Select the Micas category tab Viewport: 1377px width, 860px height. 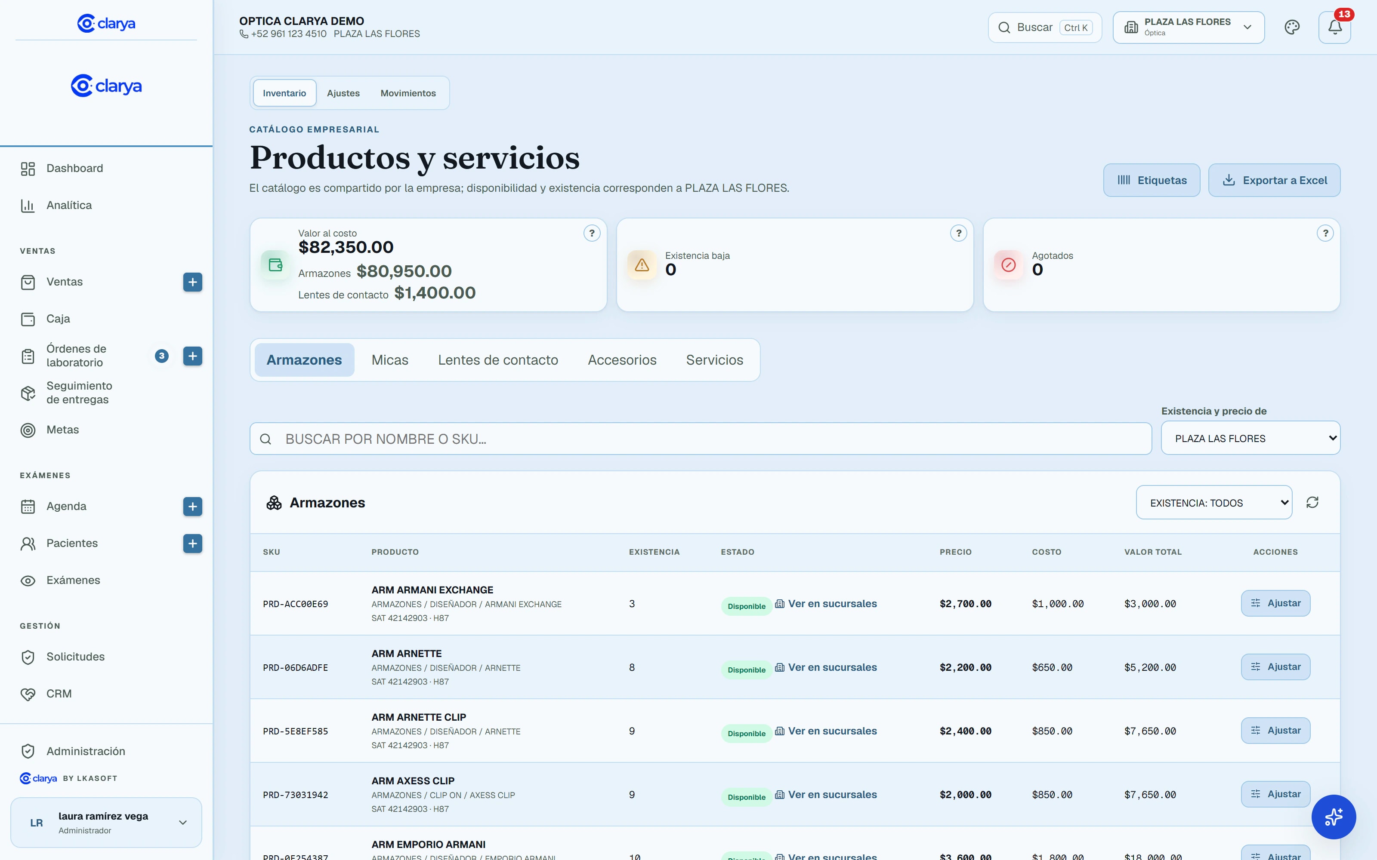(x=390, y=360)
